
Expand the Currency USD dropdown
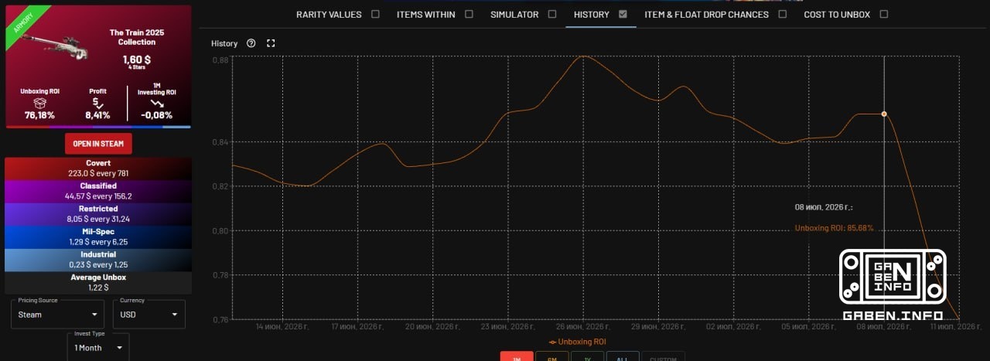[149, 315]
